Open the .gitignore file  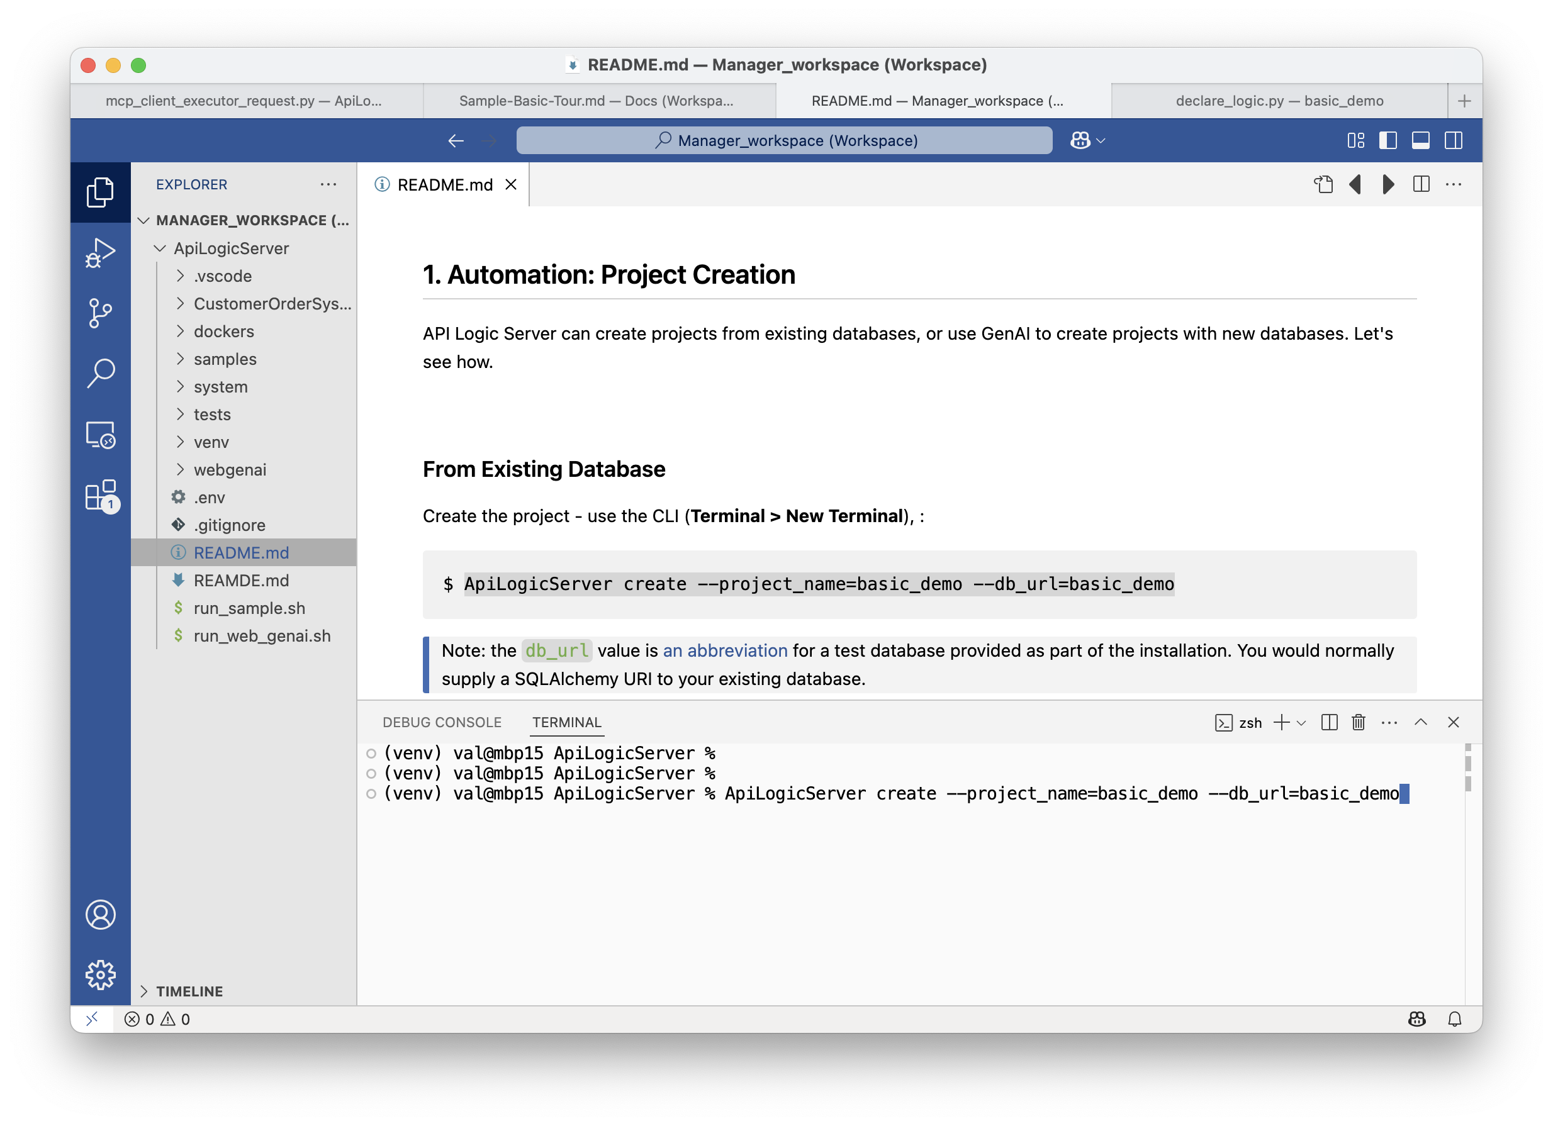coord(244,525)
